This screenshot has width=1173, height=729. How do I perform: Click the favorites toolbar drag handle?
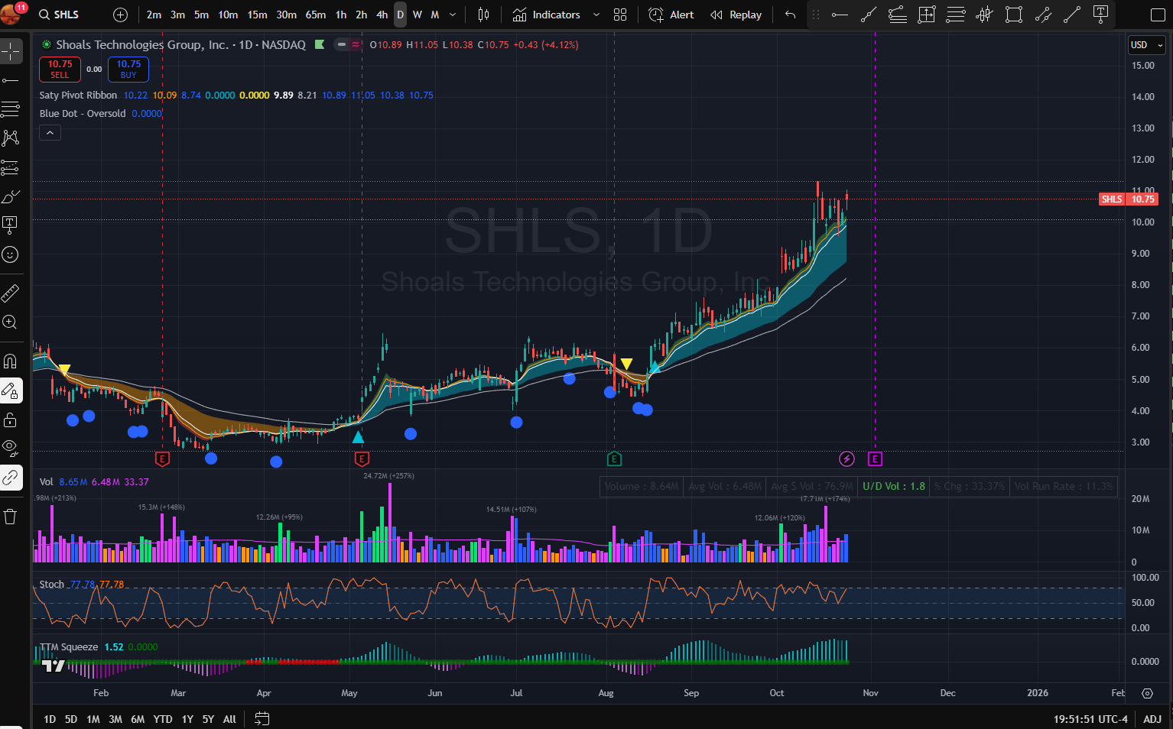click(x=816, y=15)
